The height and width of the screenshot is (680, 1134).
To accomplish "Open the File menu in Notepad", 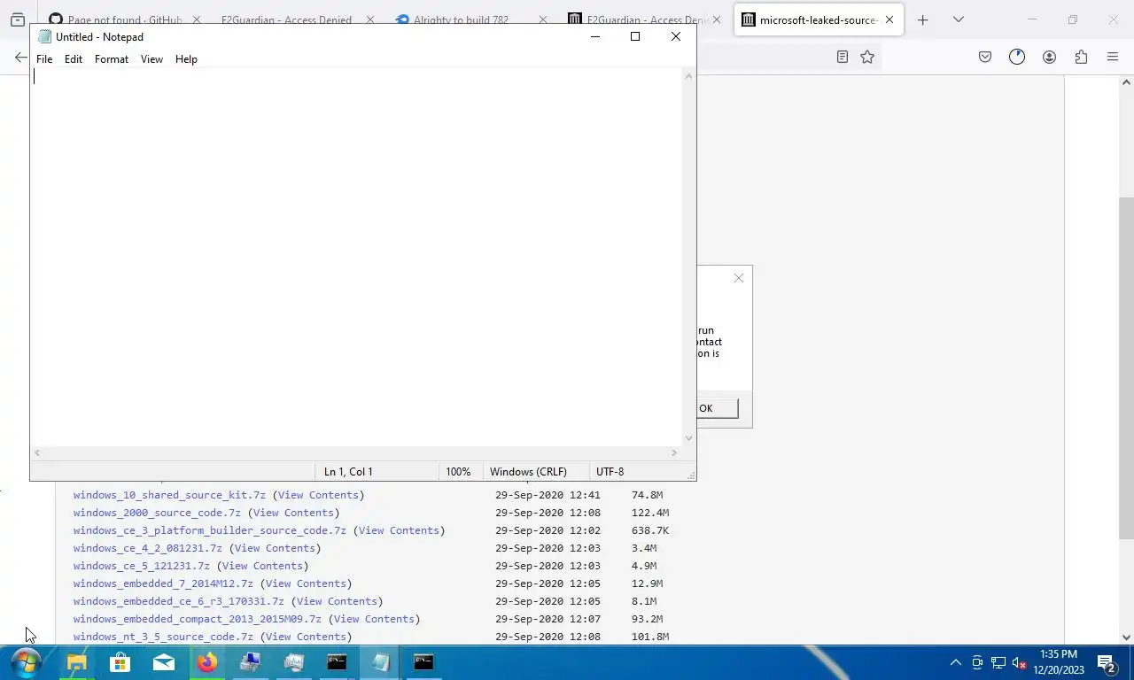I will pyautogui.click(x=44, y=59).
